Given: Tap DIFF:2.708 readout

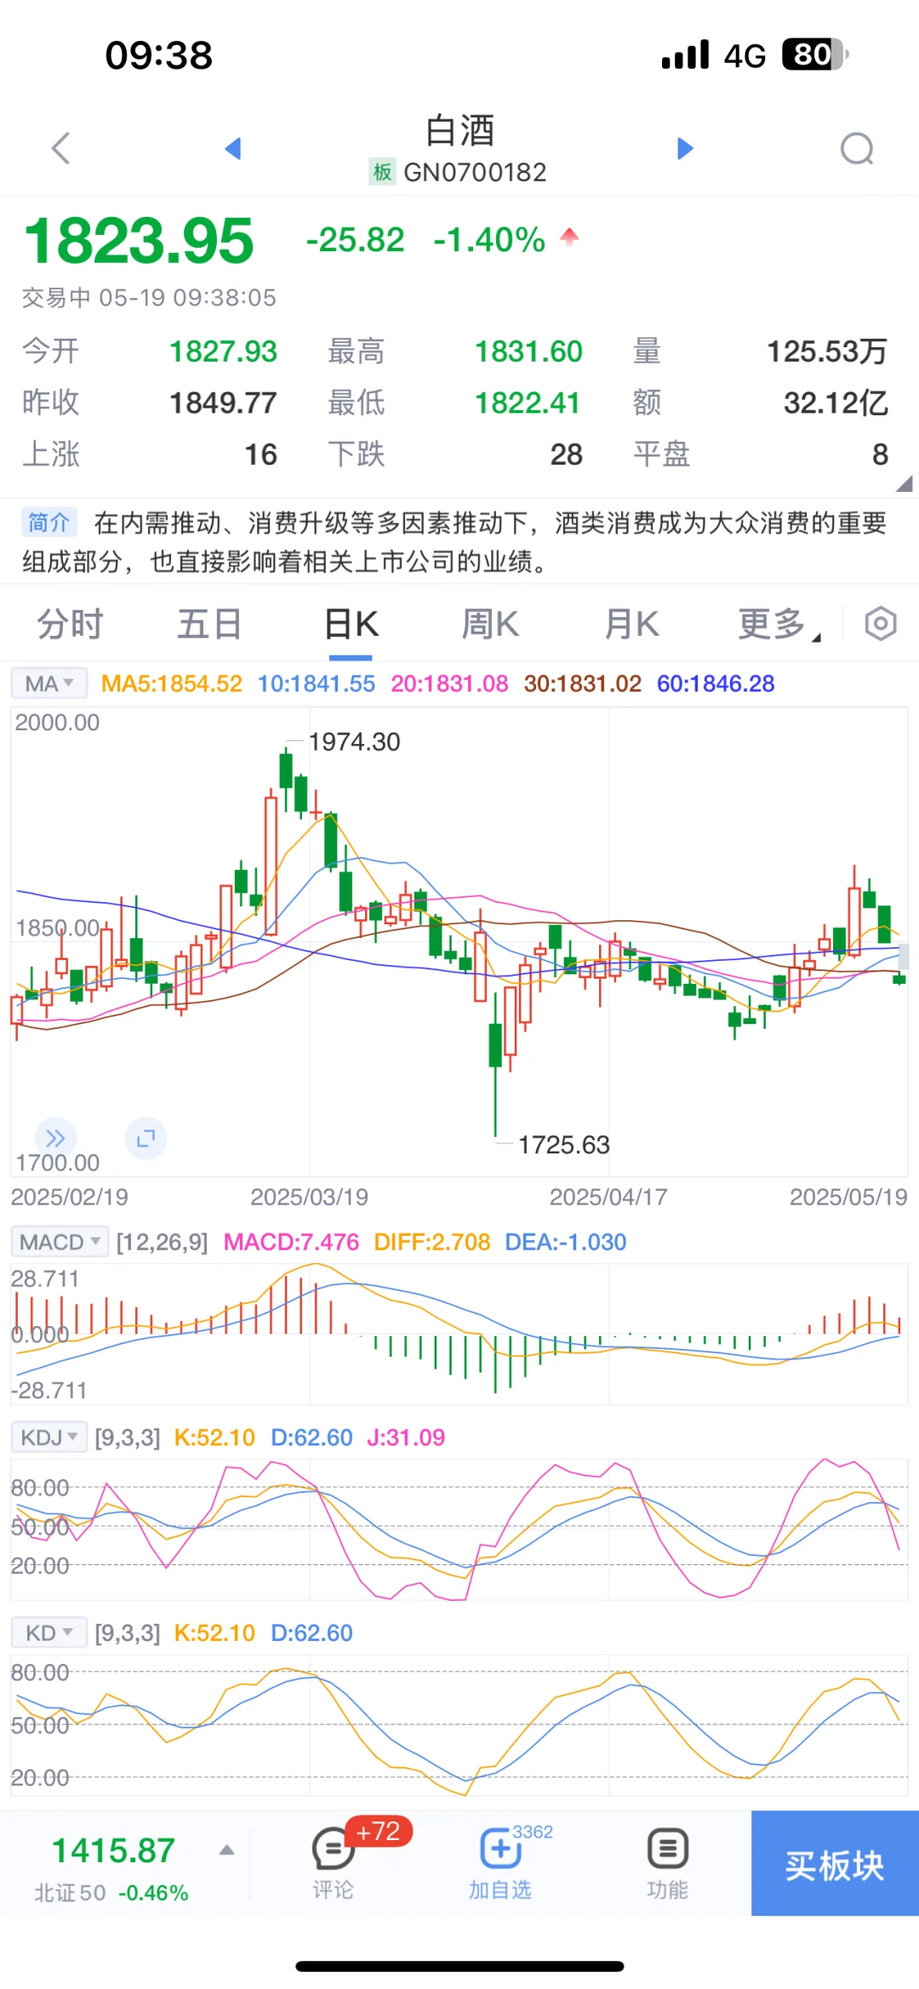Looking at the screenshot, I should tap(432, 1242).
